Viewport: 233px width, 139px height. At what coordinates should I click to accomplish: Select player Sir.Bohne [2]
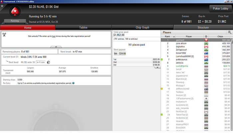182,118
